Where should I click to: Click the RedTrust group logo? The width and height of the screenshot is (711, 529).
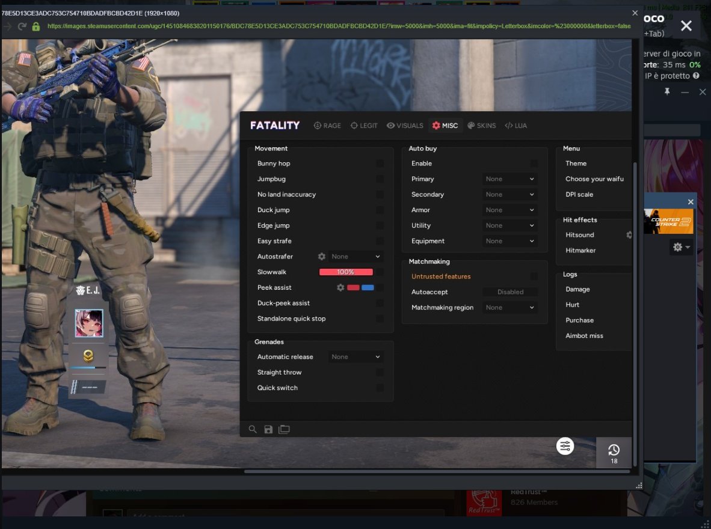tap(484, 503)
